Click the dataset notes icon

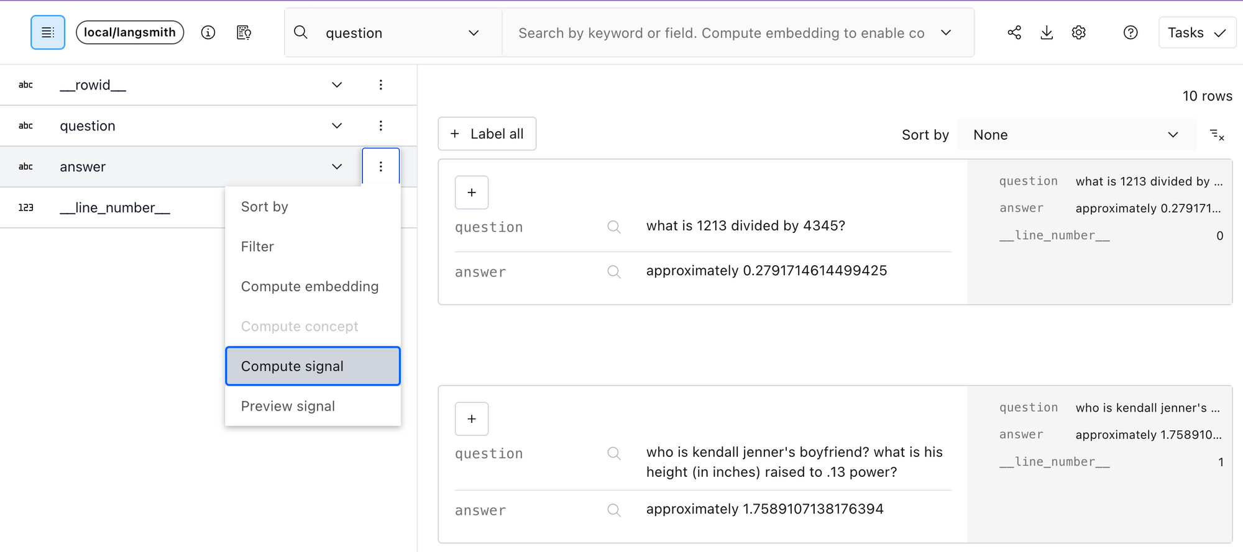(244, 32)
